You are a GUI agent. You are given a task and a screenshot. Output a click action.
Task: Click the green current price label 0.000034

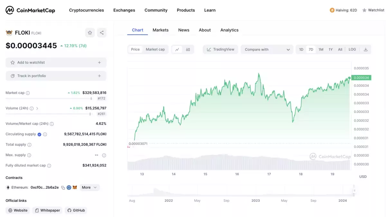point(361,77)
